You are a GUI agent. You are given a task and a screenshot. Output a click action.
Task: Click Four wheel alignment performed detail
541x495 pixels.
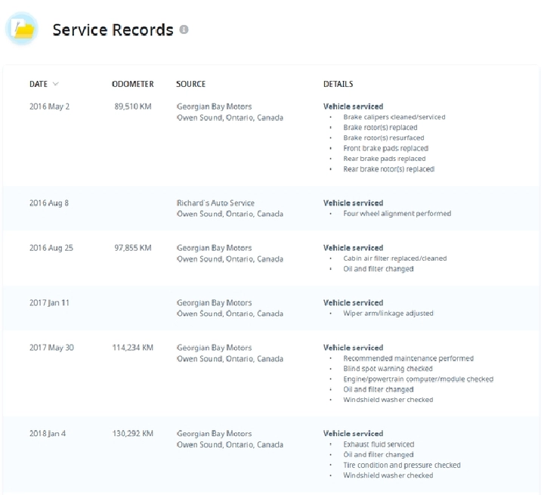coord(397,214)
